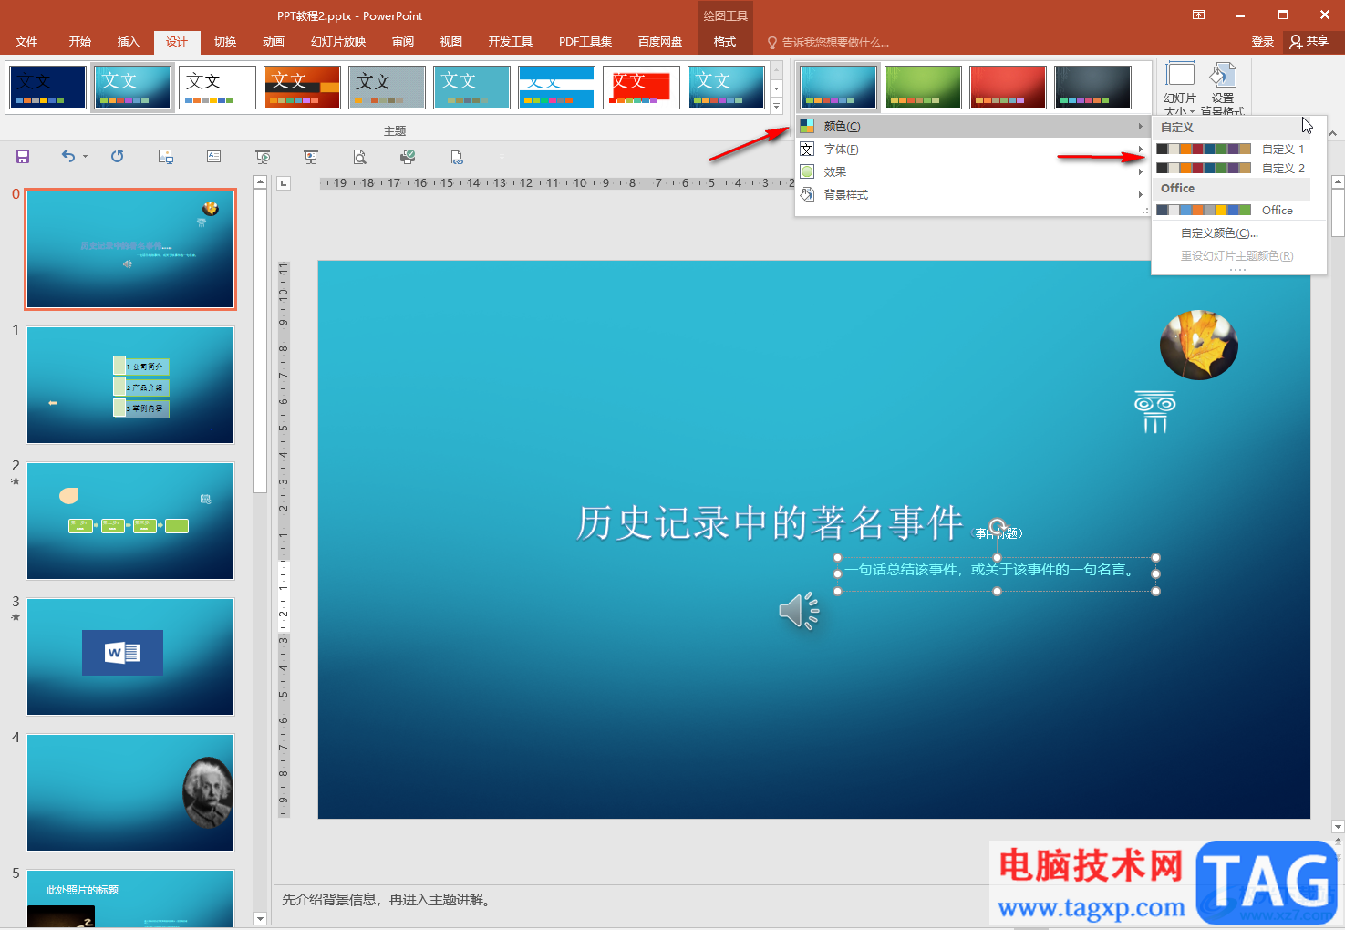The image size is (1345, 930).
Task: Select the 自定义 1 color scheme
Action: click(x=1232, y=149)
